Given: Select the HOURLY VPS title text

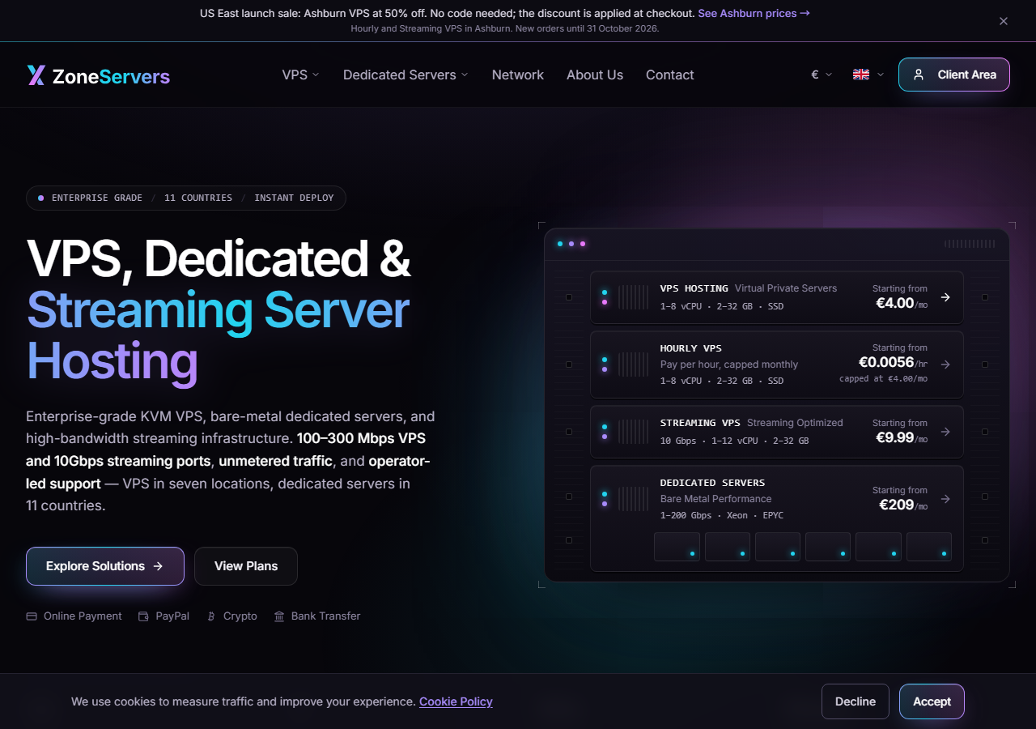Looking at the screenshot, I should tap(691, 348).
